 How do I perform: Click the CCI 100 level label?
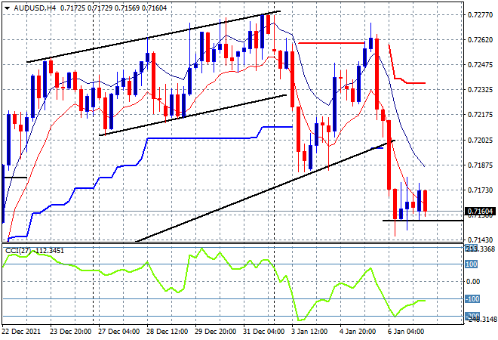472,264
